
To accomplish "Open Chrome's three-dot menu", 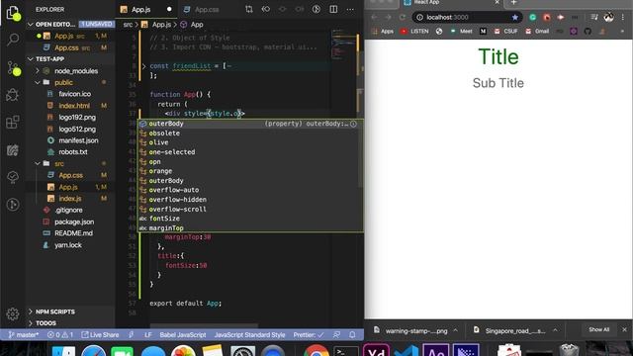I will 623,18.
